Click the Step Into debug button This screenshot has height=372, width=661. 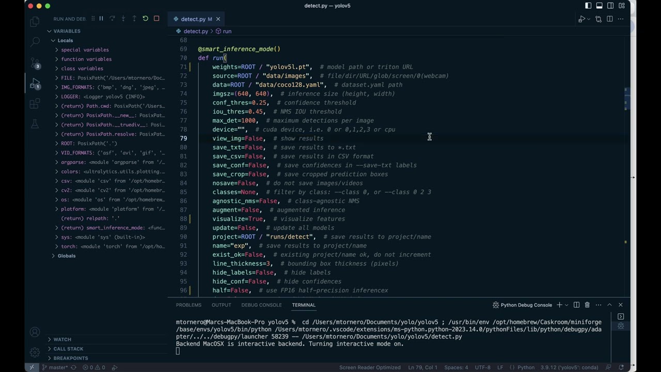coord(123,19)
